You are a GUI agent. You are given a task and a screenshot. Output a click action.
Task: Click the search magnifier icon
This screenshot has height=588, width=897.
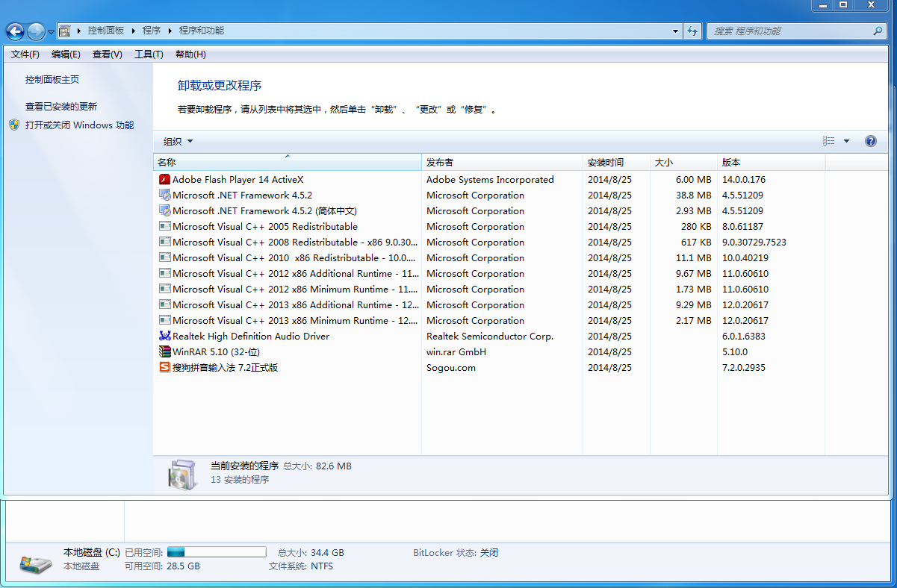point(878,31)
